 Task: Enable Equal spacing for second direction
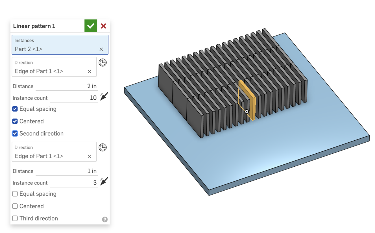(x=15, y=194)
